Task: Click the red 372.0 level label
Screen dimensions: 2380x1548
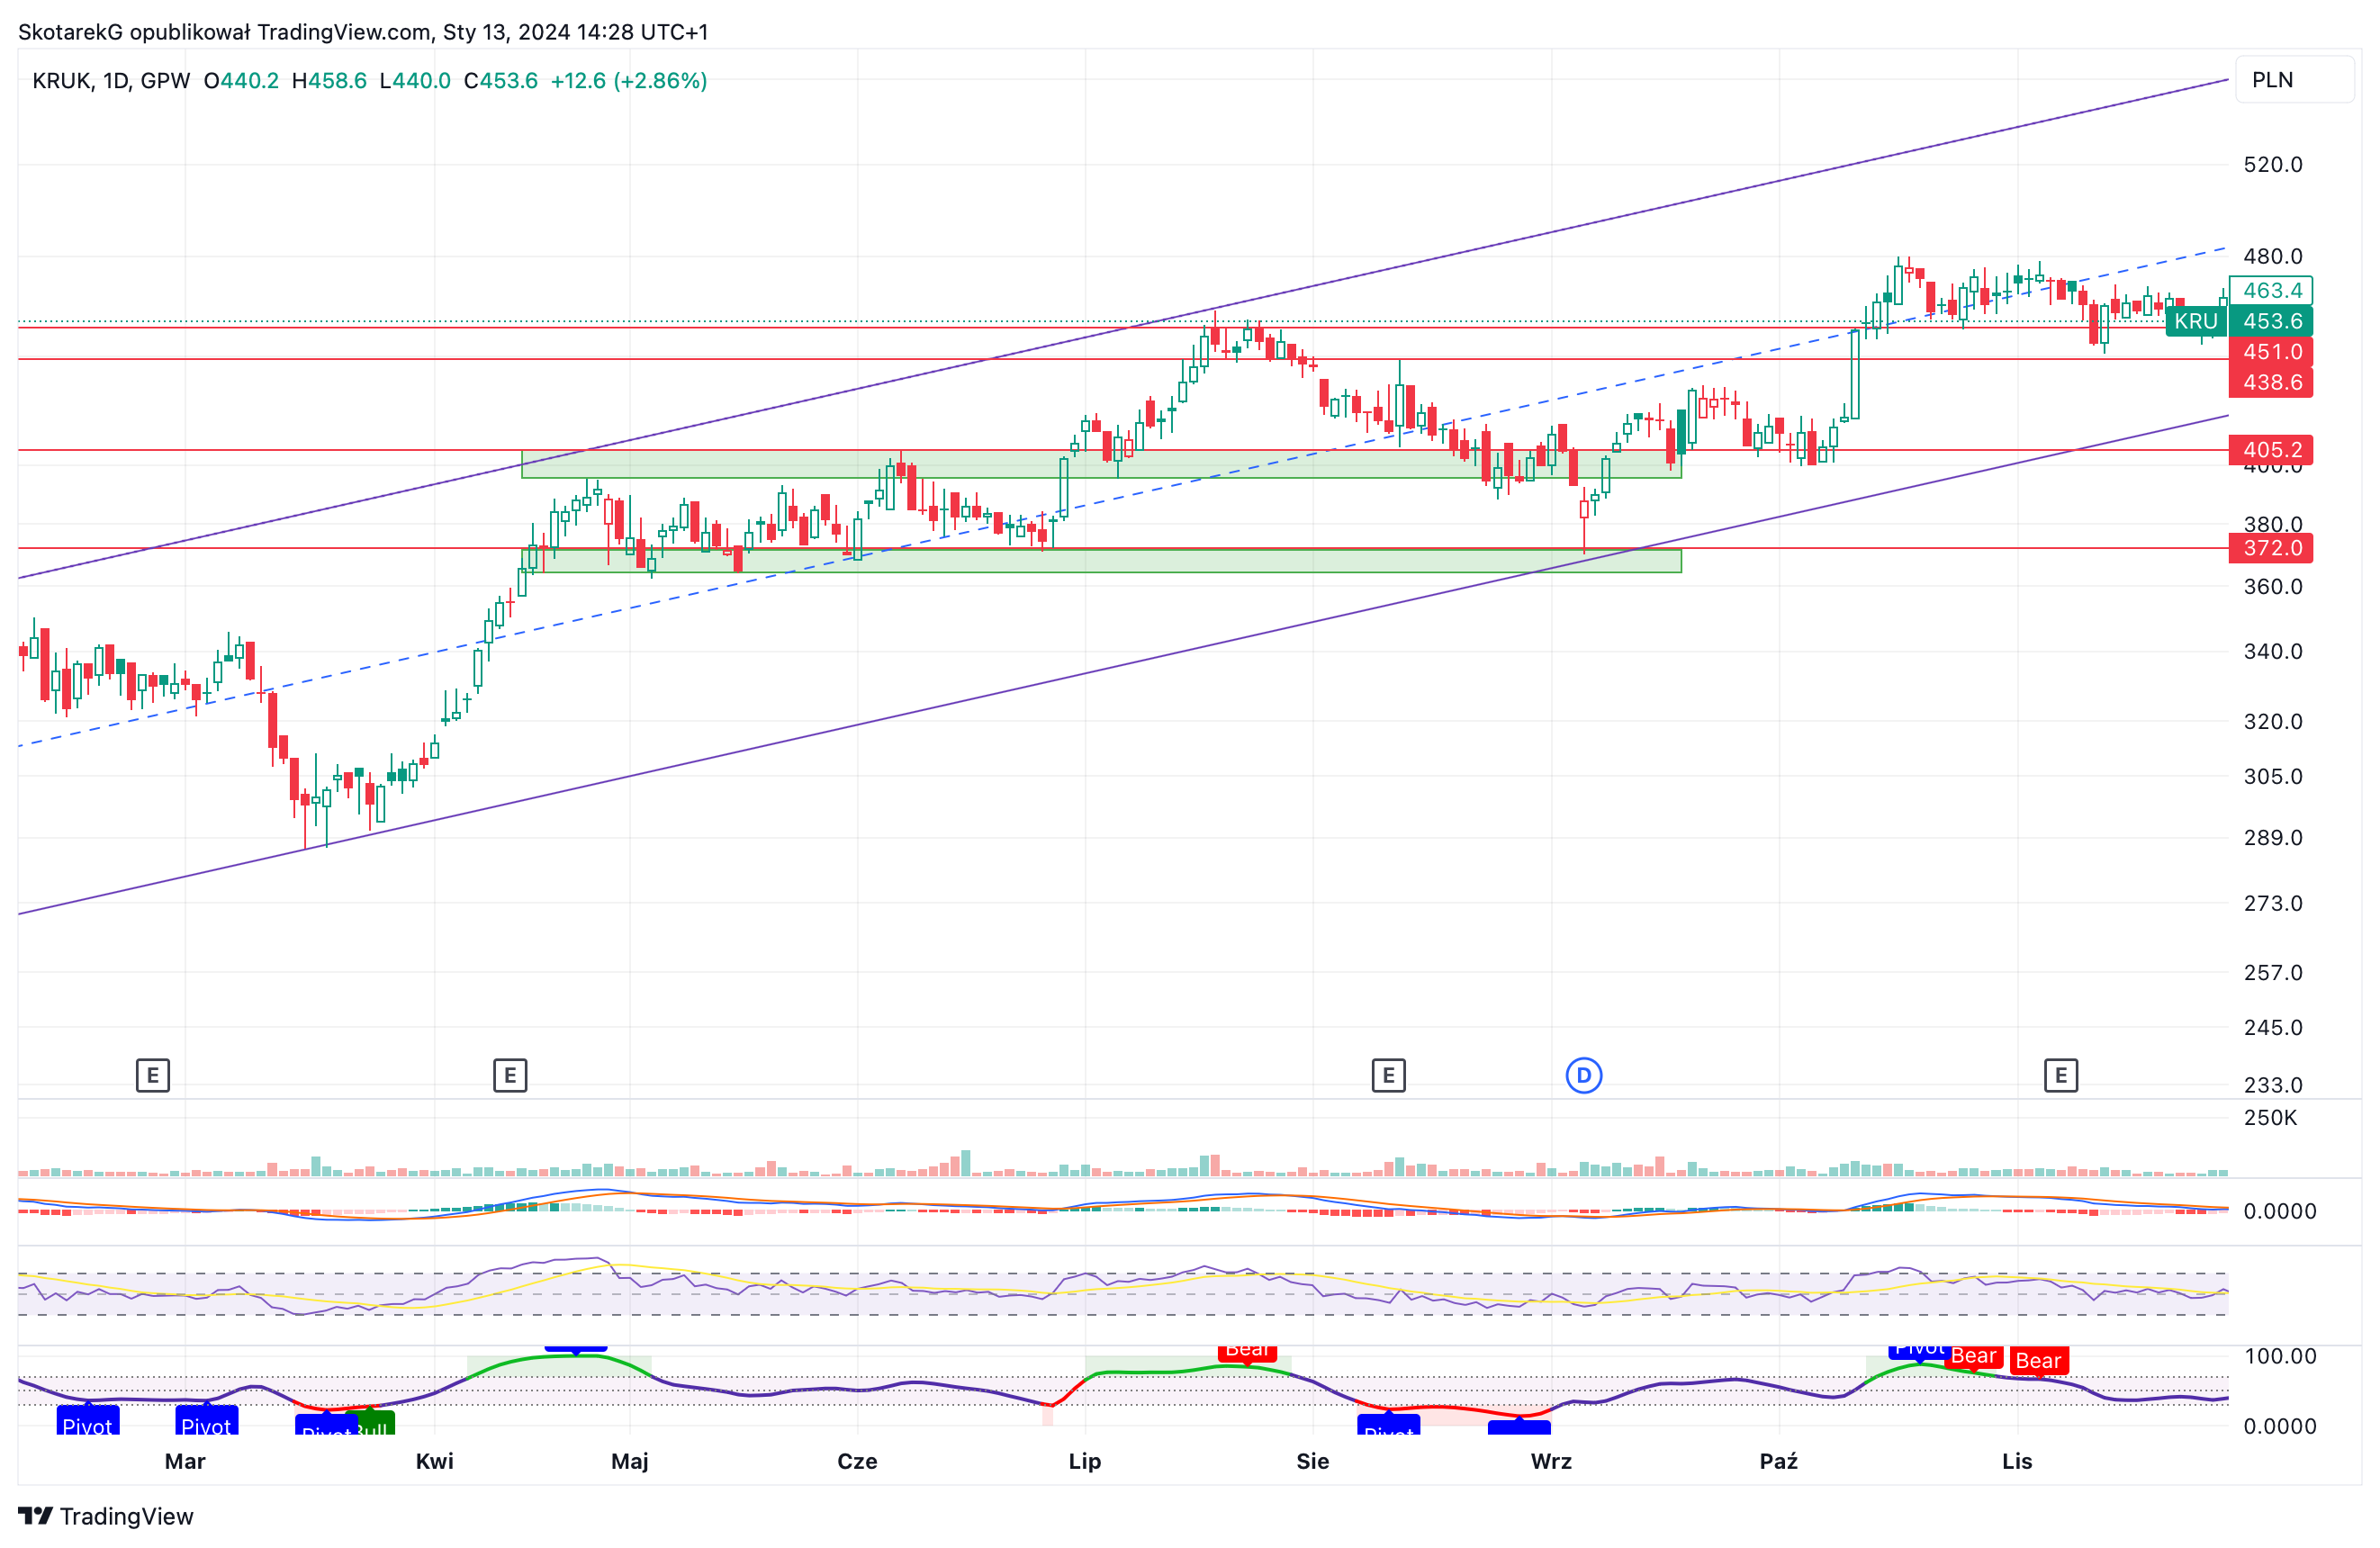Action: 2272,548
